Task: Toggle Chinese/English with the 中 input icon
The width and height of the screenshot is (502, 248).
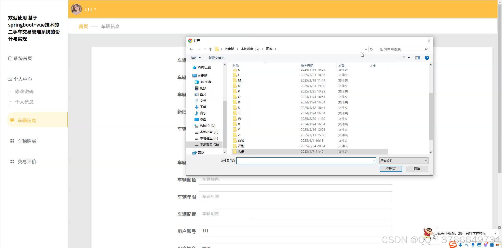Action: (x=460, y=245)
